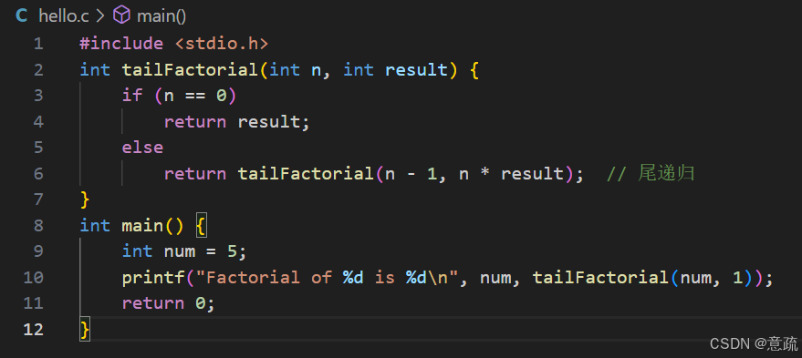Select line number 5 in the gutter
Viewport: 802px width, 358px height.
tap(38, 148)
